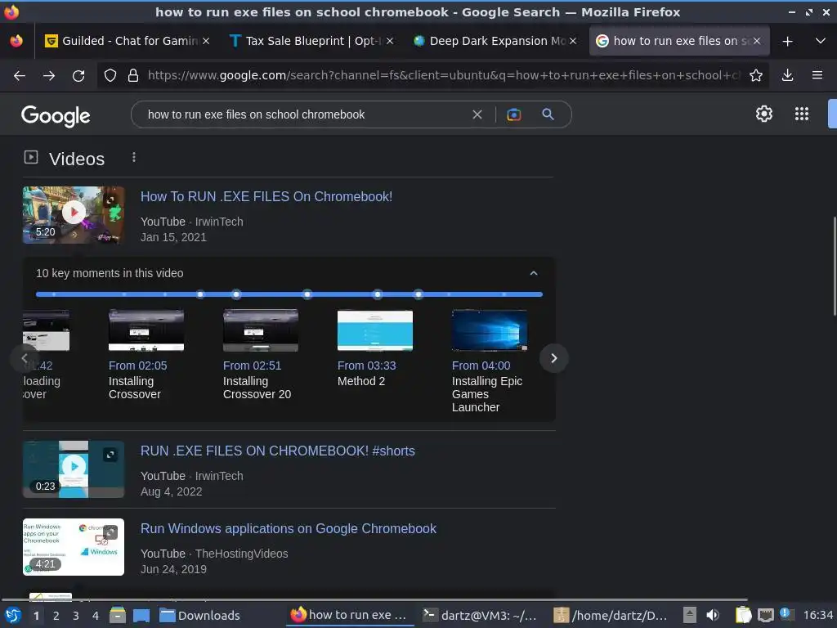837x628 pixels.
Task: Clear the Google search box text
Action: click(477, 114)
